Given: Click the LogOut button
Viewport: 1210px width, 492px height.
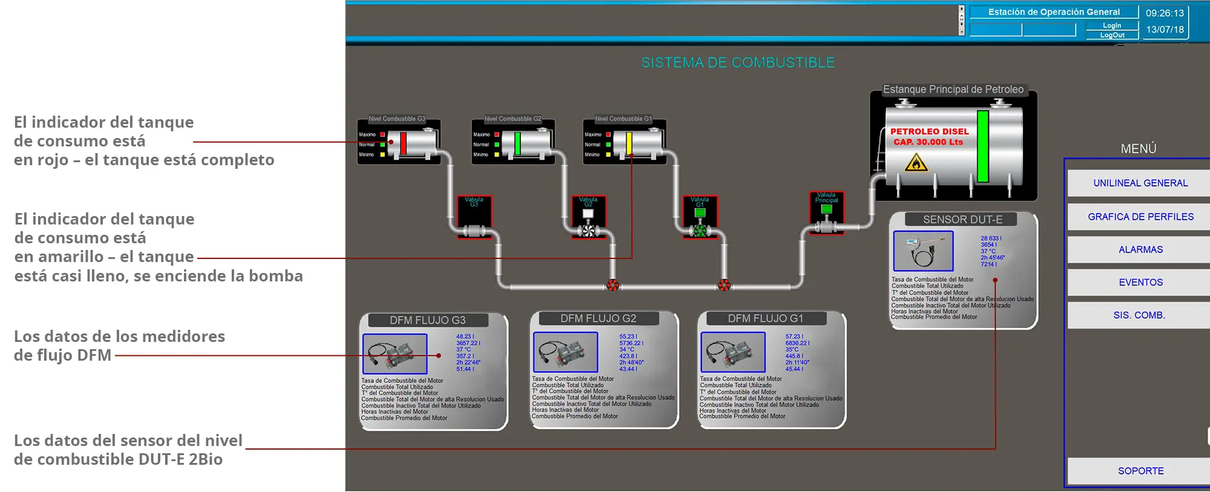Looking at the screenshot, I should 1112,35.
